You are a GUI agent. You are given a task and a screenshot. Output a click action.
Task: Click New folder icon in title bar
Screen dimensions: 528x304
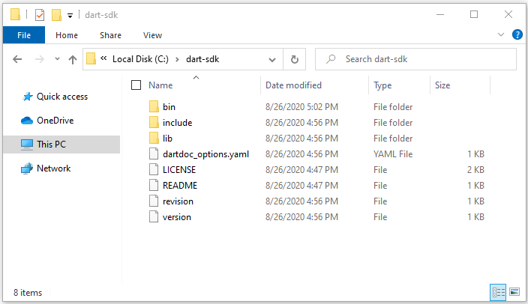coord(56,15)
